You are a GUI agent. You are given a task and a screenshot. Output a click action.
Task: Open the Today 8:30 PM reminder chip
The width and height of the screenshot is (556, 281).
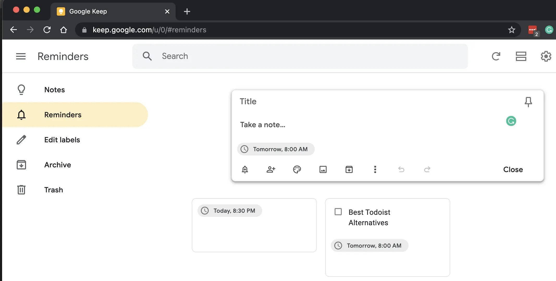click(x=230, y=211)
